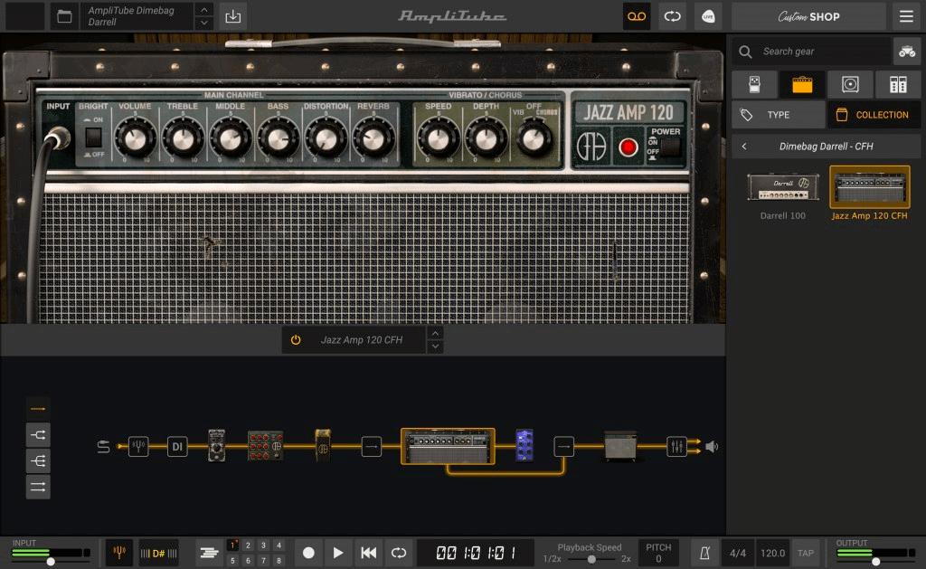The height and width of the screenshot is (569, 926).
Task: Choose the Darrell 100 amp thumbnail
Action: pos(783,188)
